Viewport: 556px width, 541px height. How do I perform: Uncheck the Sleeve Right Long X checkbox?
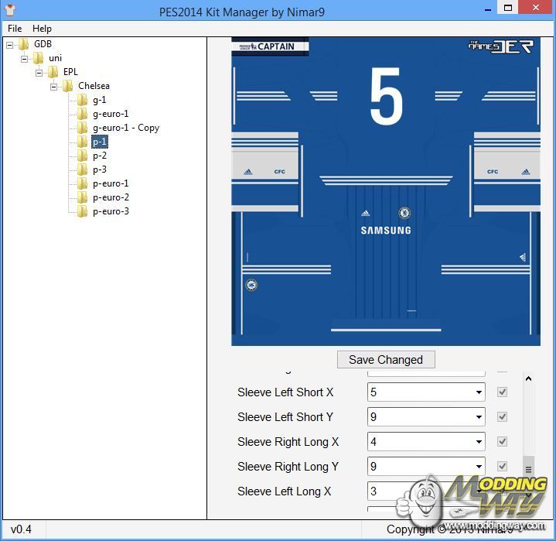[x=503, y=442]
